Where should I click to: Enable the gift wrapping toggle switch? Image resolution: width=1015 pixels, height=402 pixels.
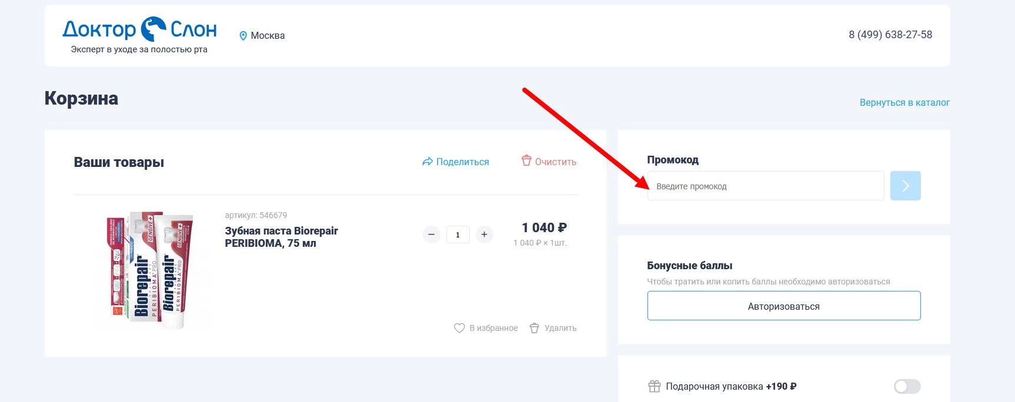[x=907, y=386]
